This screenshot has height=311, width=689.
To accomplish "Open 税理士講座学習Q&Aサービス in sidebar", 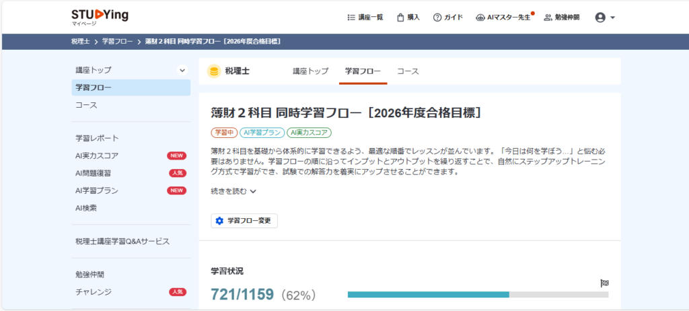I will click(x=122, y=241).
